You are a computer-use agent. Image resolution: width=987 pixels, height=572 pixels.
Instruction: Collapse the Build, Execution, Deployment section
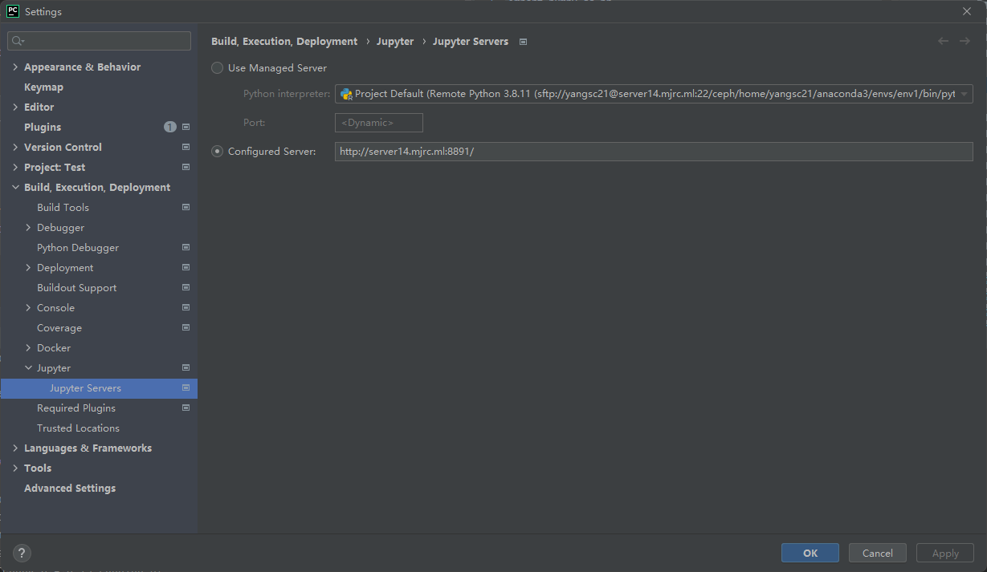(15, 187)
